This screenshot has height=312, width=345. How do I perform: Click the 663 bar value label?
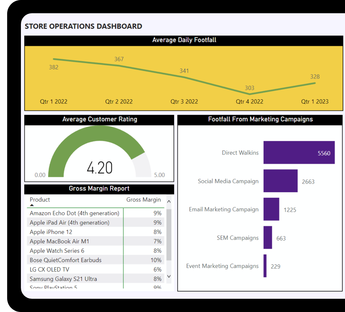281,238
